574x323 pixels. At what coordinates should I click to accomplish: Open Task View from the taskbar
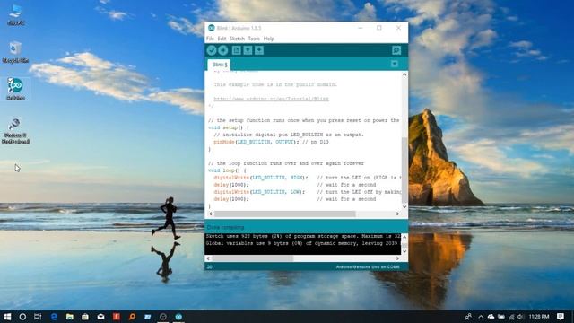pyautogui.click(x=38, y=317)
